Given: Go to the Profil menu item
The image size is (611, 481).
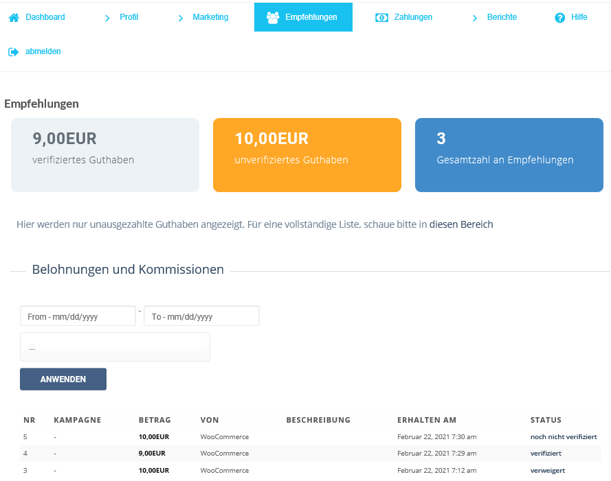Looking at the screenshot, I should click(129, 17).
